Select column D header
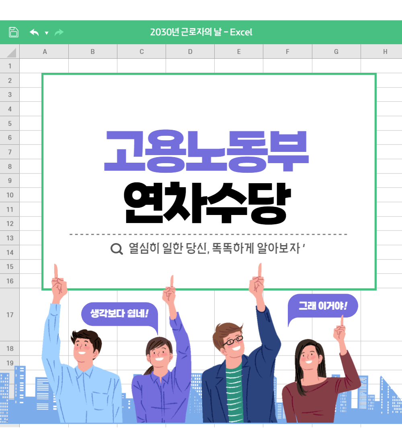 point(190,51)
